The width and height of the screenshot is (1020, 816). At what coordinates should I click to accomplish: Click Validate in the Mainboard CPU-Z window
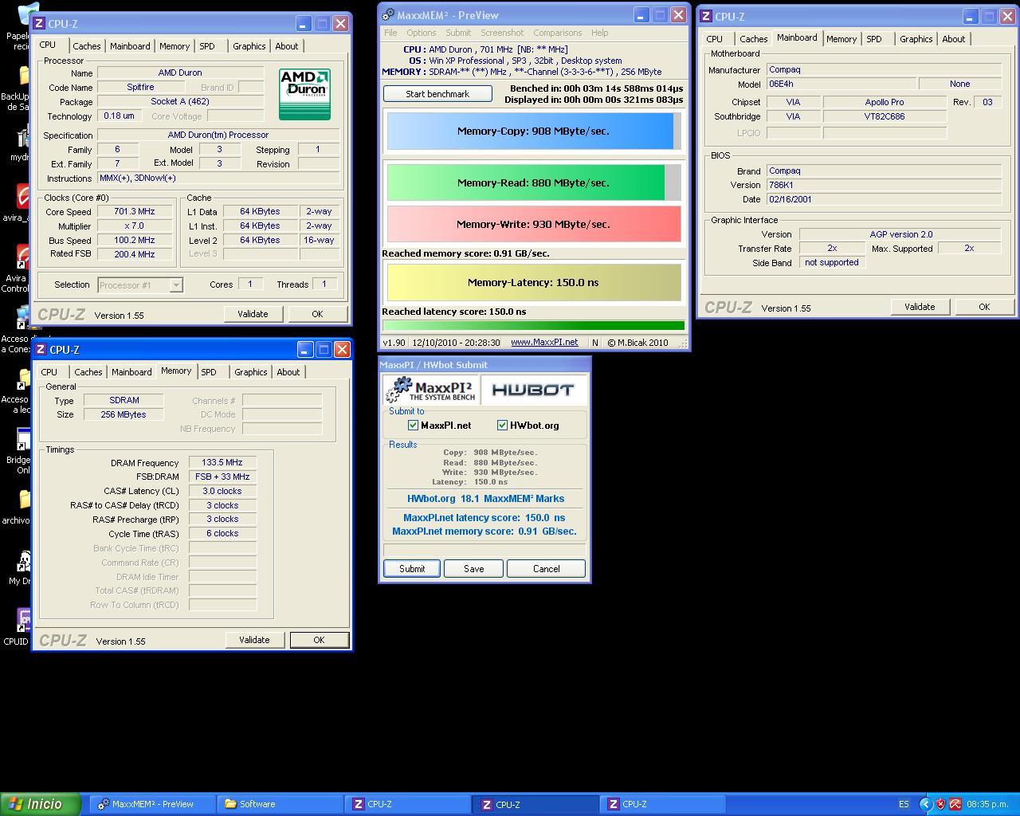click(920, 307)
